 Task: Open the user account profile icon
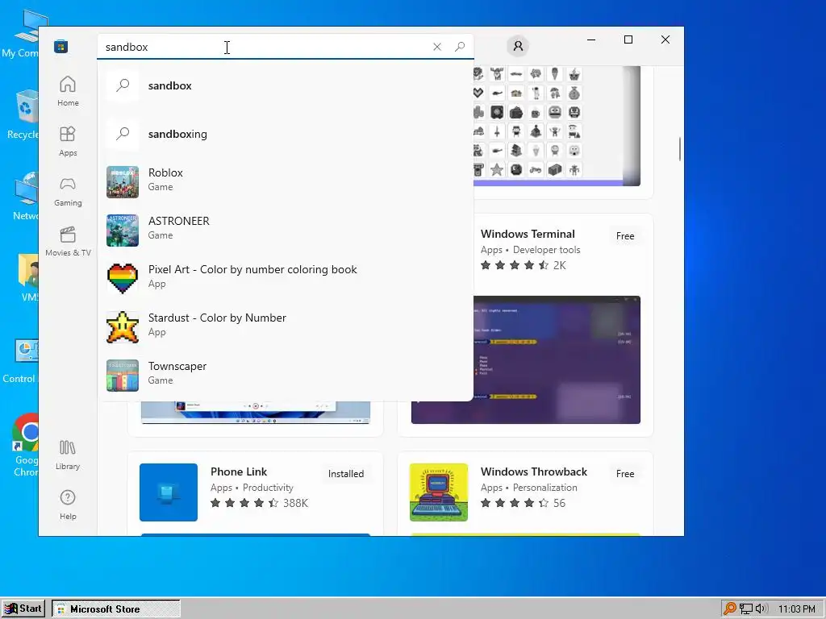[x=519, y=46]
